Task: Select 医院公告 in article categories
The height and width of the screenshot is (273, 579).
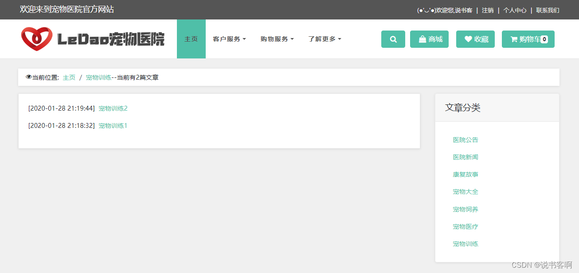Action: (x=465, y=139)
